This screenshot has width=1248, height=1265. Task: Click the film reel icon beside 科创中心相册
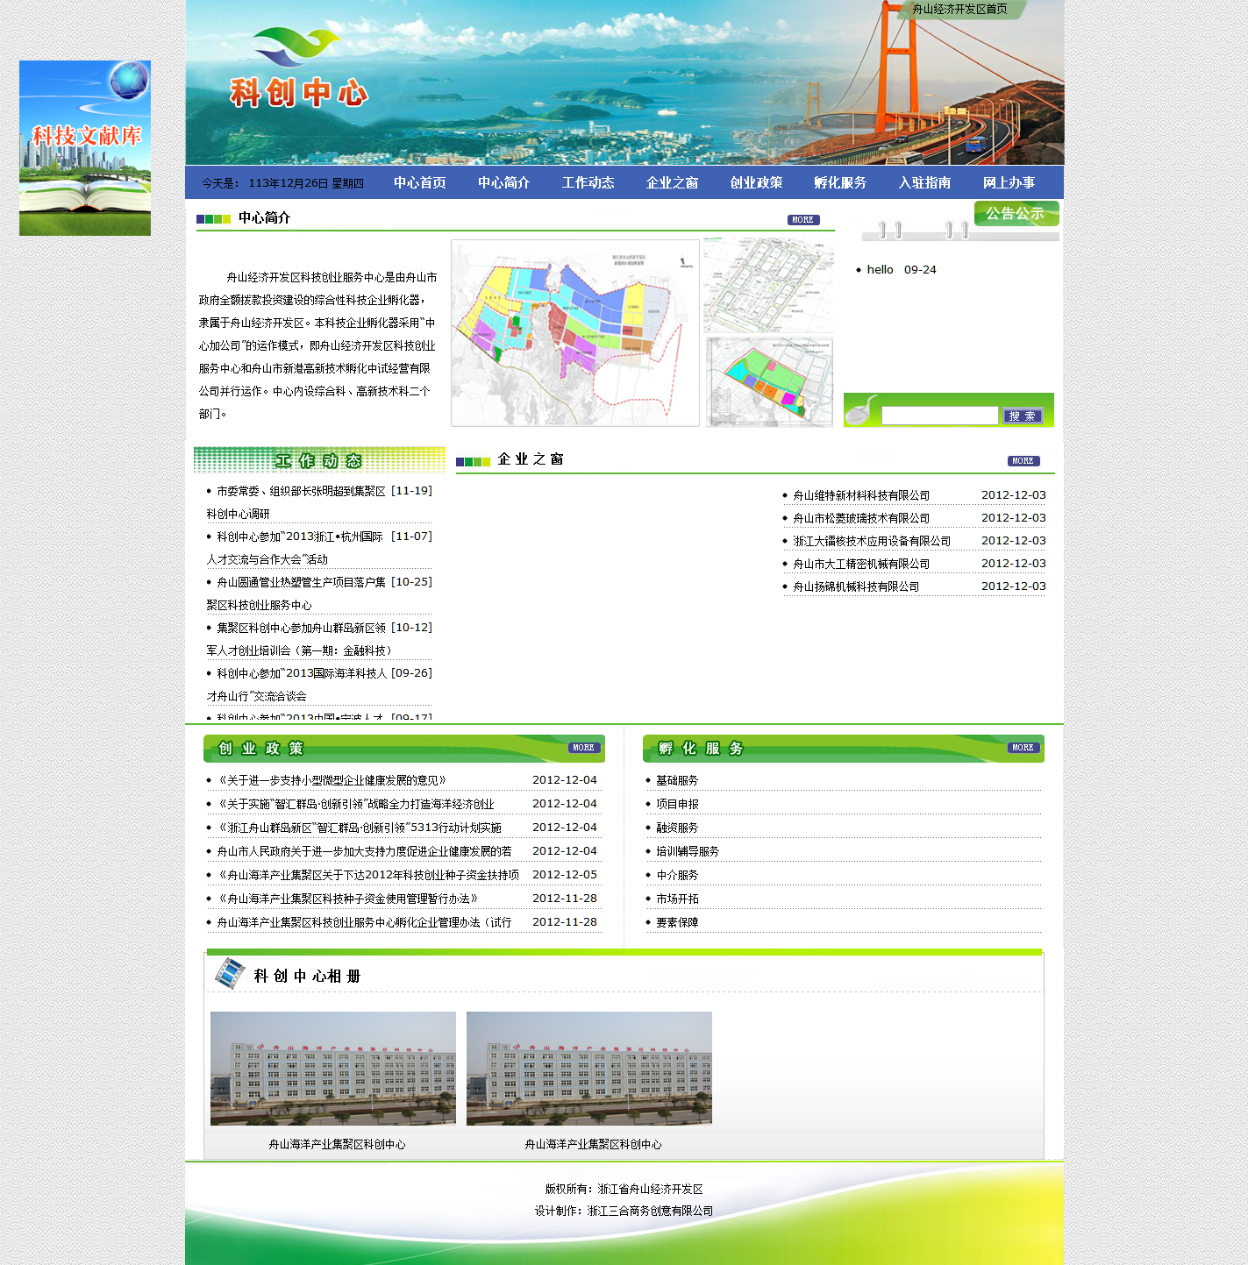230,973
